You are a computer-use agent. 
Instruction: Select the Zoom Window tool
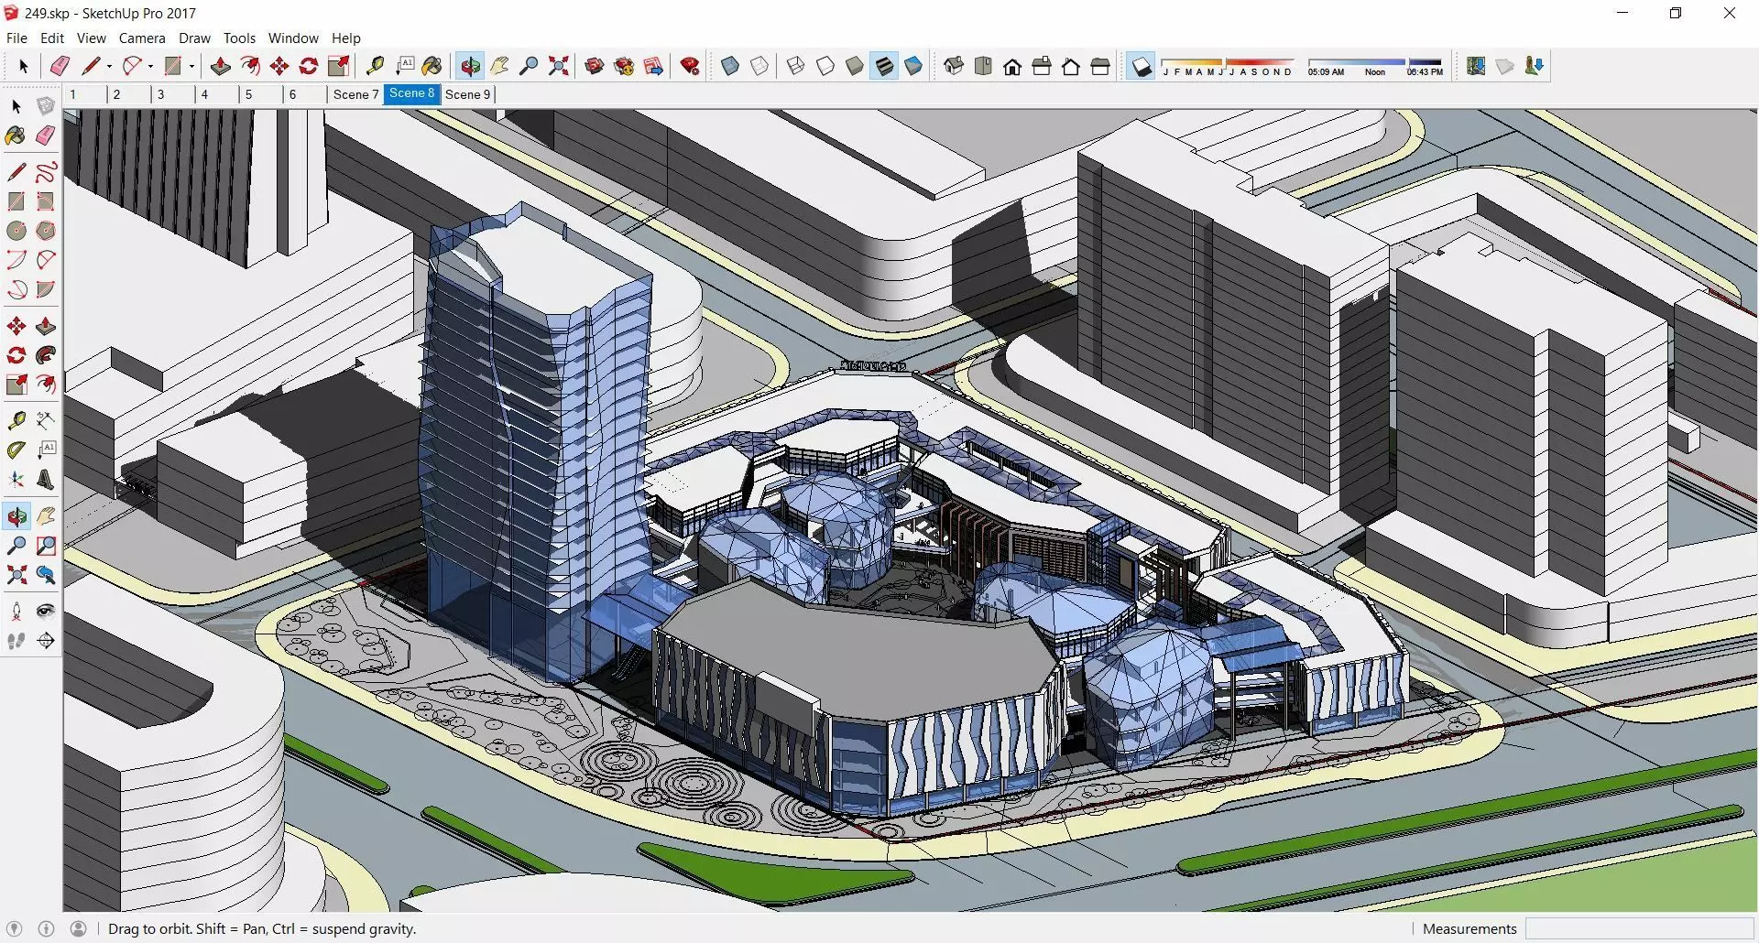tap(46, 546)
